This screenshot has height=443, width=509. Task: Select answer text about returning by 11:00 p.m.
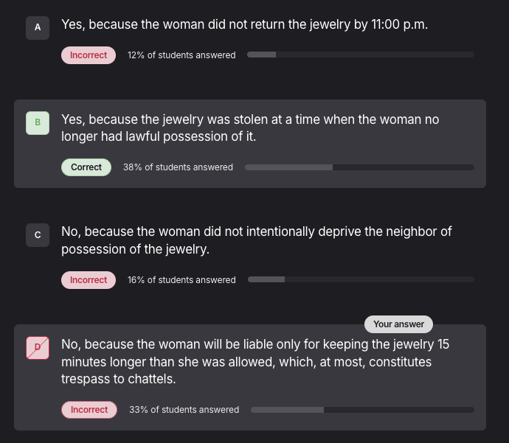tap(244, 24)
